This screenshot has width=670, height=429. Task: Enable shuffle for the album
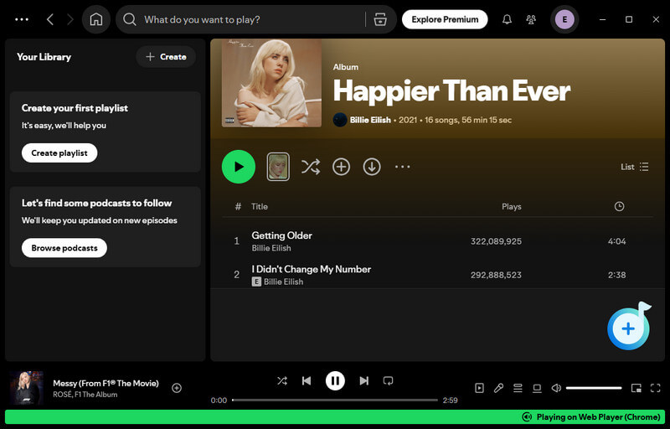(x=311, y=167)
